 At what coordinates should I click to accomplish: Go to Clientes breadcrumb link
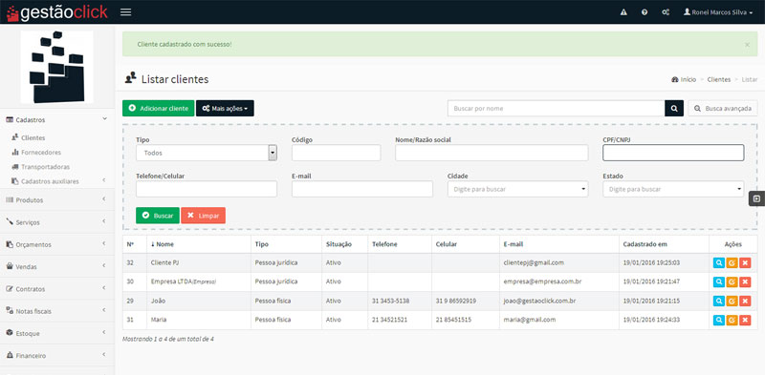click(x=719, y=79)
